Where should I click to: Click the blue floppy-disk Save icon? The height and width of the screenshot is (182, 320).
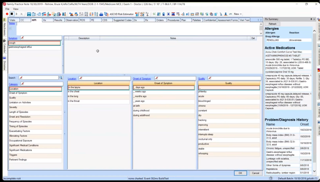(x=29, y=14)
